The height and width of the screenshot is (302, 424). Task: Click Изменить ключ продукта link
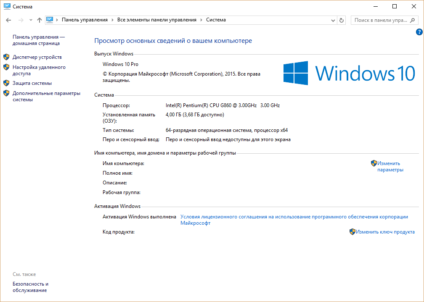point(385,232)
